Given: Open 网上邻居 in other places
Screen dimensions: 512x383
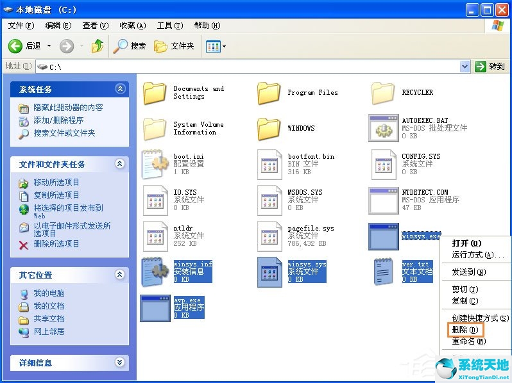Looking at the screenshot, I should [x=49, y=332].
